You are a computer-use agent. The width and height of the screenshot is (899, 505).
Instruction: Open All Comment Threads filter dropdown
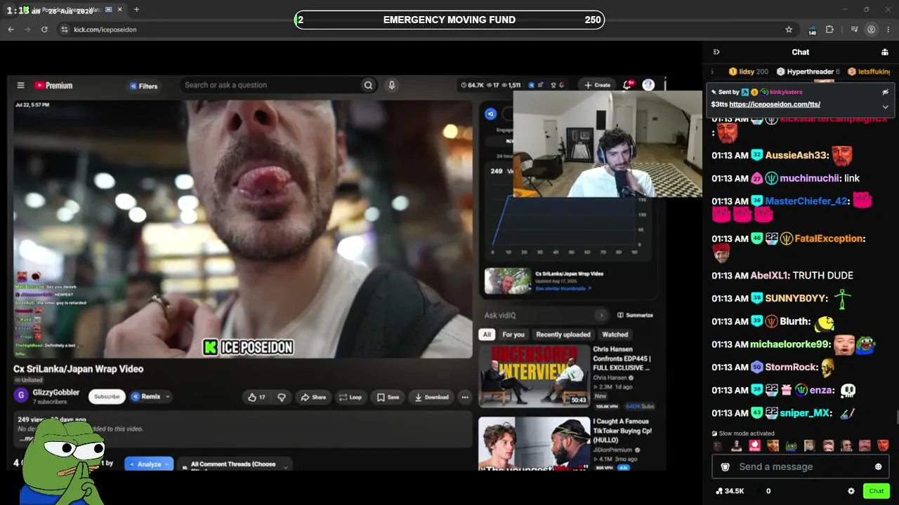point(233,464)
